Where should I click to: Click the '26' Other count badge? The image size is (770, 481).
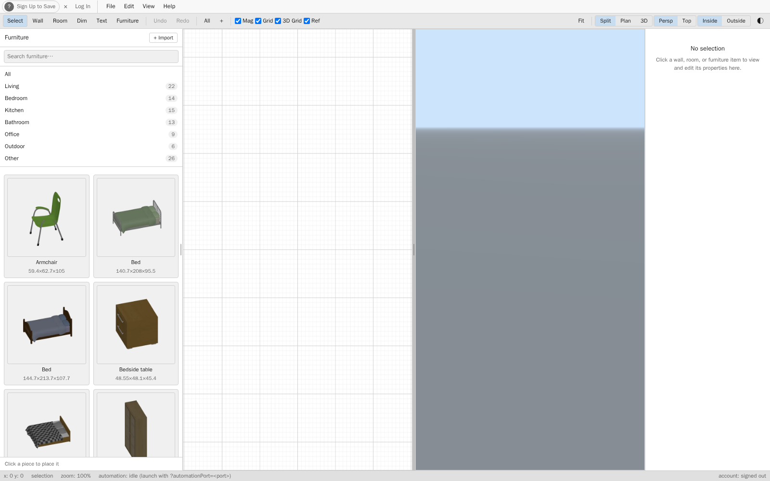pyautogui.click(x=171, y=158)
